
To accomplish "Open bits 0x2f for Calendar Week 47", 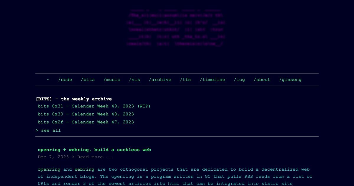I will tap(86, 122).
